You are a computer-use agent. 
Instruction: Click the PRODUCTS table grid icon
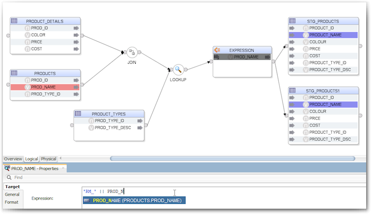(14, 73)
